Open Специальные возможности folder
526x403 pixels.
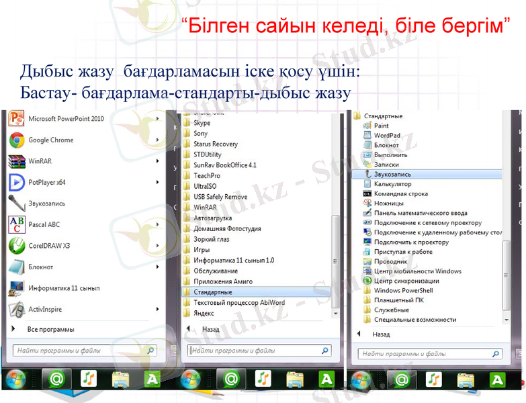[410, 320]
